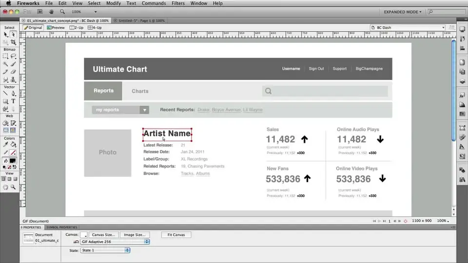The height and width of the screenshot is (263, 468).
Task: Open the Filters menu
Action: tap(178, 3)
